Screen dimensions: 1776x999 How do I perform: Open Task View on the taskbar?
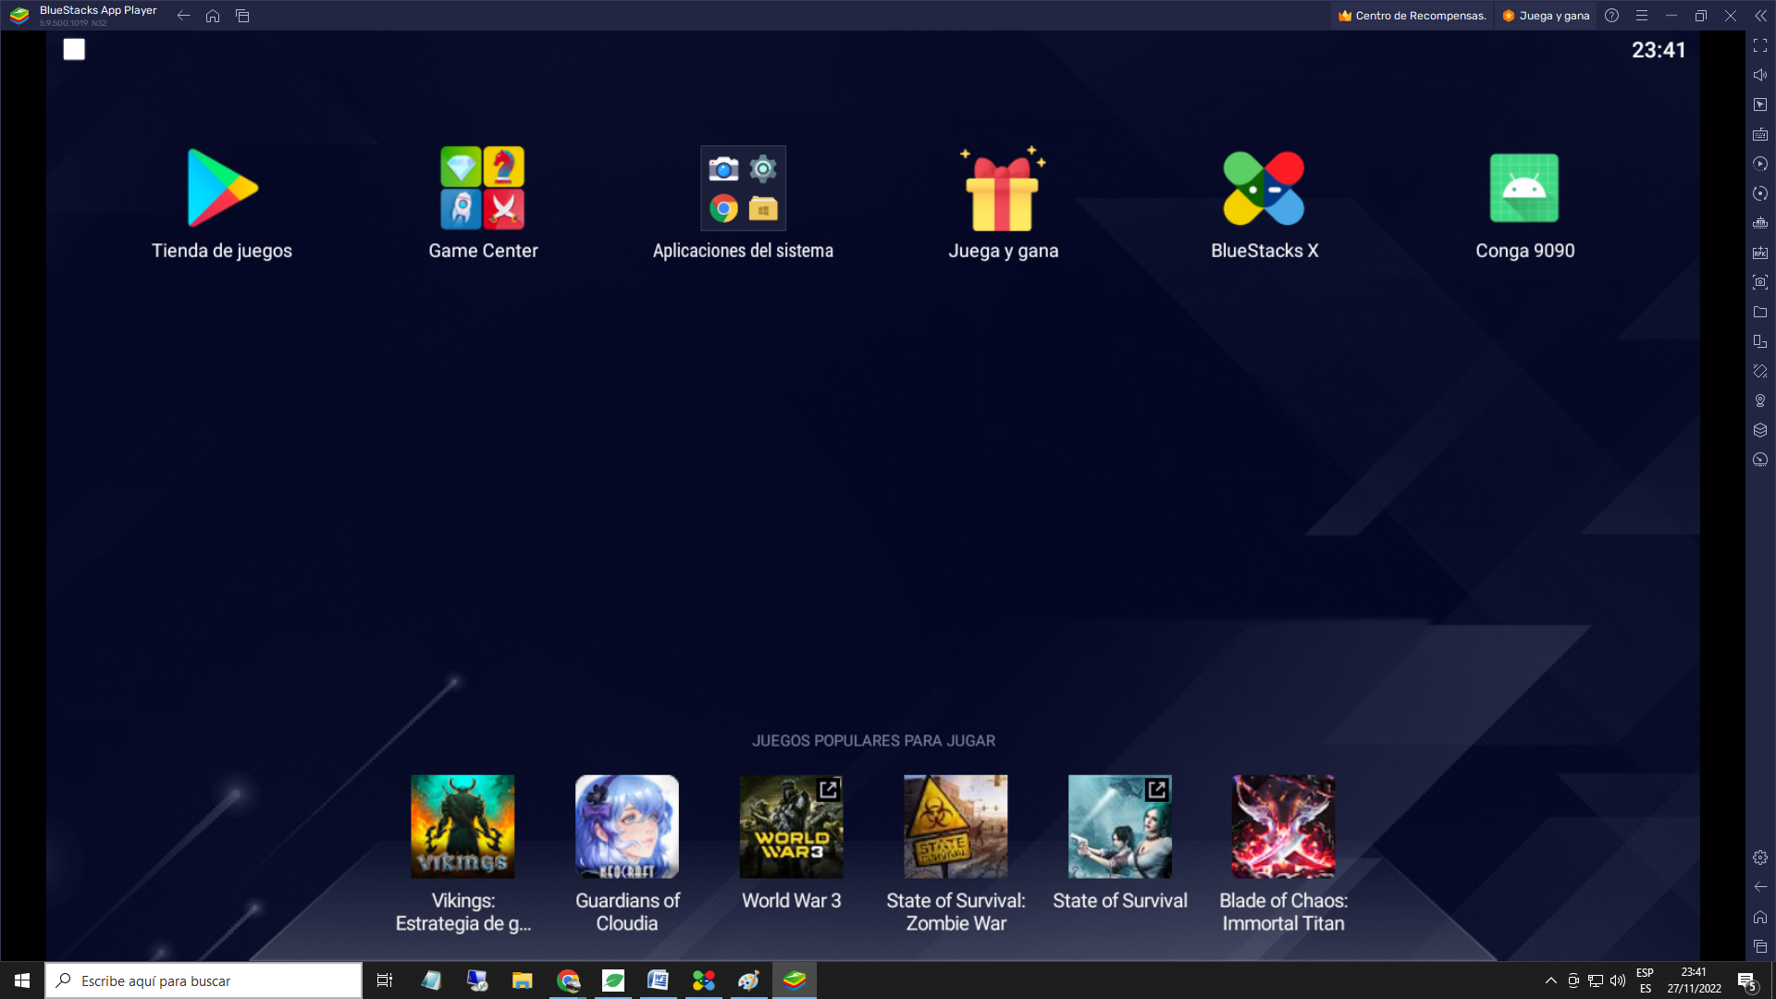coord(385,980)
